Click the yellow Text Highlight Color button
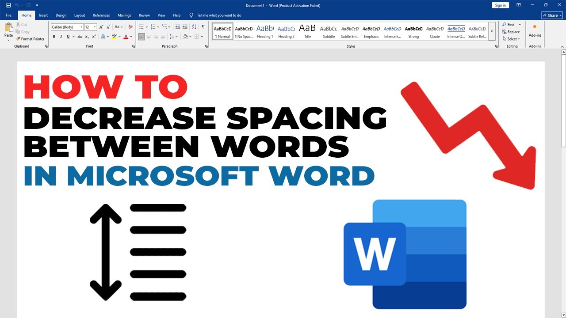The width and height of the screenshot is (566, 318). [x=114, y=37]
